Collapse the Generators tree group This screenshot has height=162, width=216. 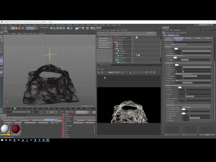pos(115,53)
